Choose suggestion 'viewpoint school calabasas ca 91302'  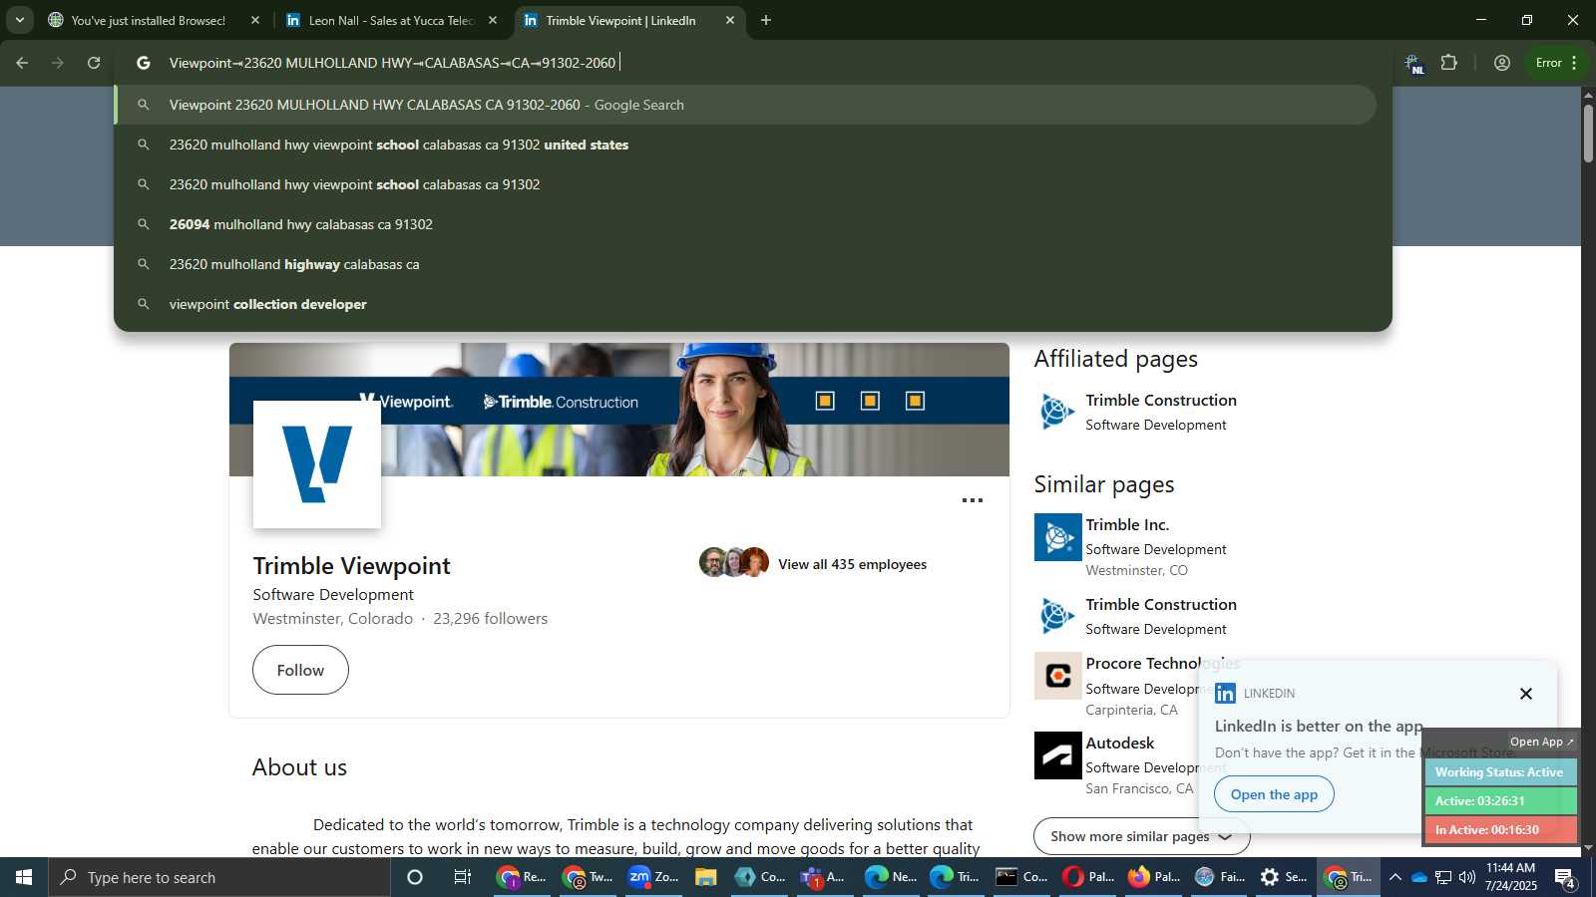click(x=745, y=184)
